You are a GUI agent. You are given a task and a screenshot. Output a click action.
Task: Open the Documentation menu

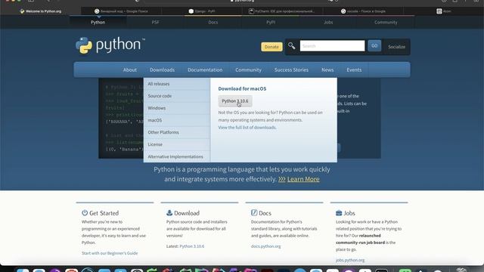pyautogui.click(x=205, y=70)
